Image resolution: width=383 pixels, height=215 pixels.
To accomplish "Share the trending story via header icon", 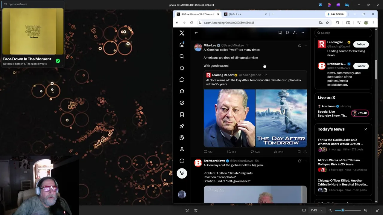I will (x=295, y=33).
